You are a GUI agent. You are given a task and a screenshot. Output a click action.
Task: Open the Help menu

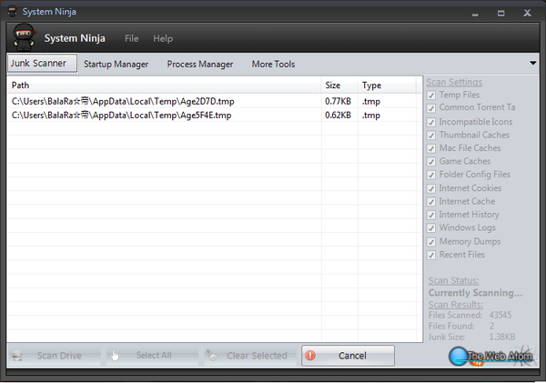pos(163,38)
